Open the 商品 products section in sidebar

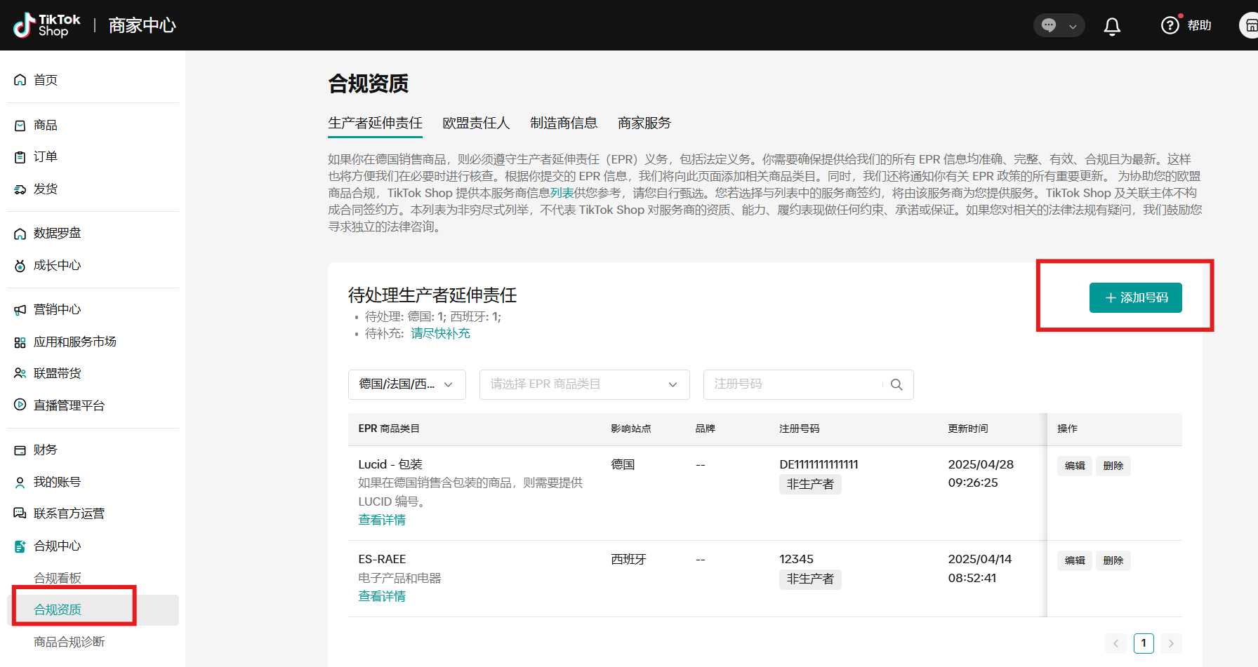point(19,125)
